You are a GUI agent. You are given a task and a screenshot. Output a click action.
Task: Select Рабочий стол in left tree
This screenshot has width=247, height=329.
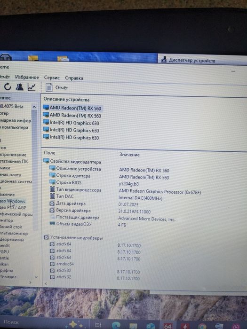pyautogui.click(x=11, y=227)
